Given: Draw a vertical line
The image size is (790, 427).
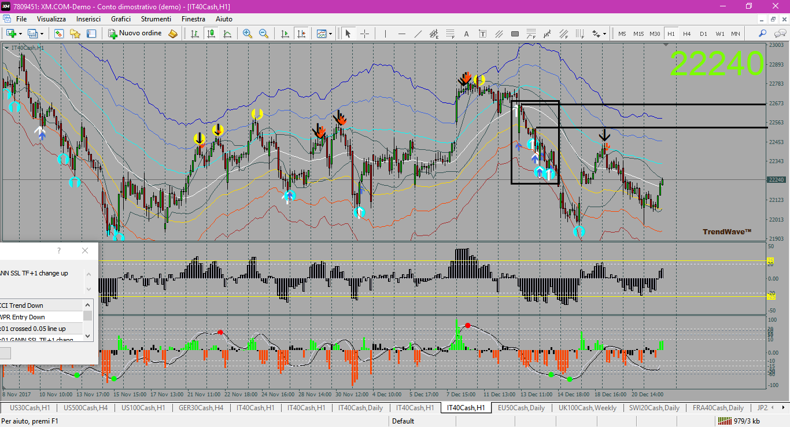Looking at the screenshot, I should coord(386,34).
